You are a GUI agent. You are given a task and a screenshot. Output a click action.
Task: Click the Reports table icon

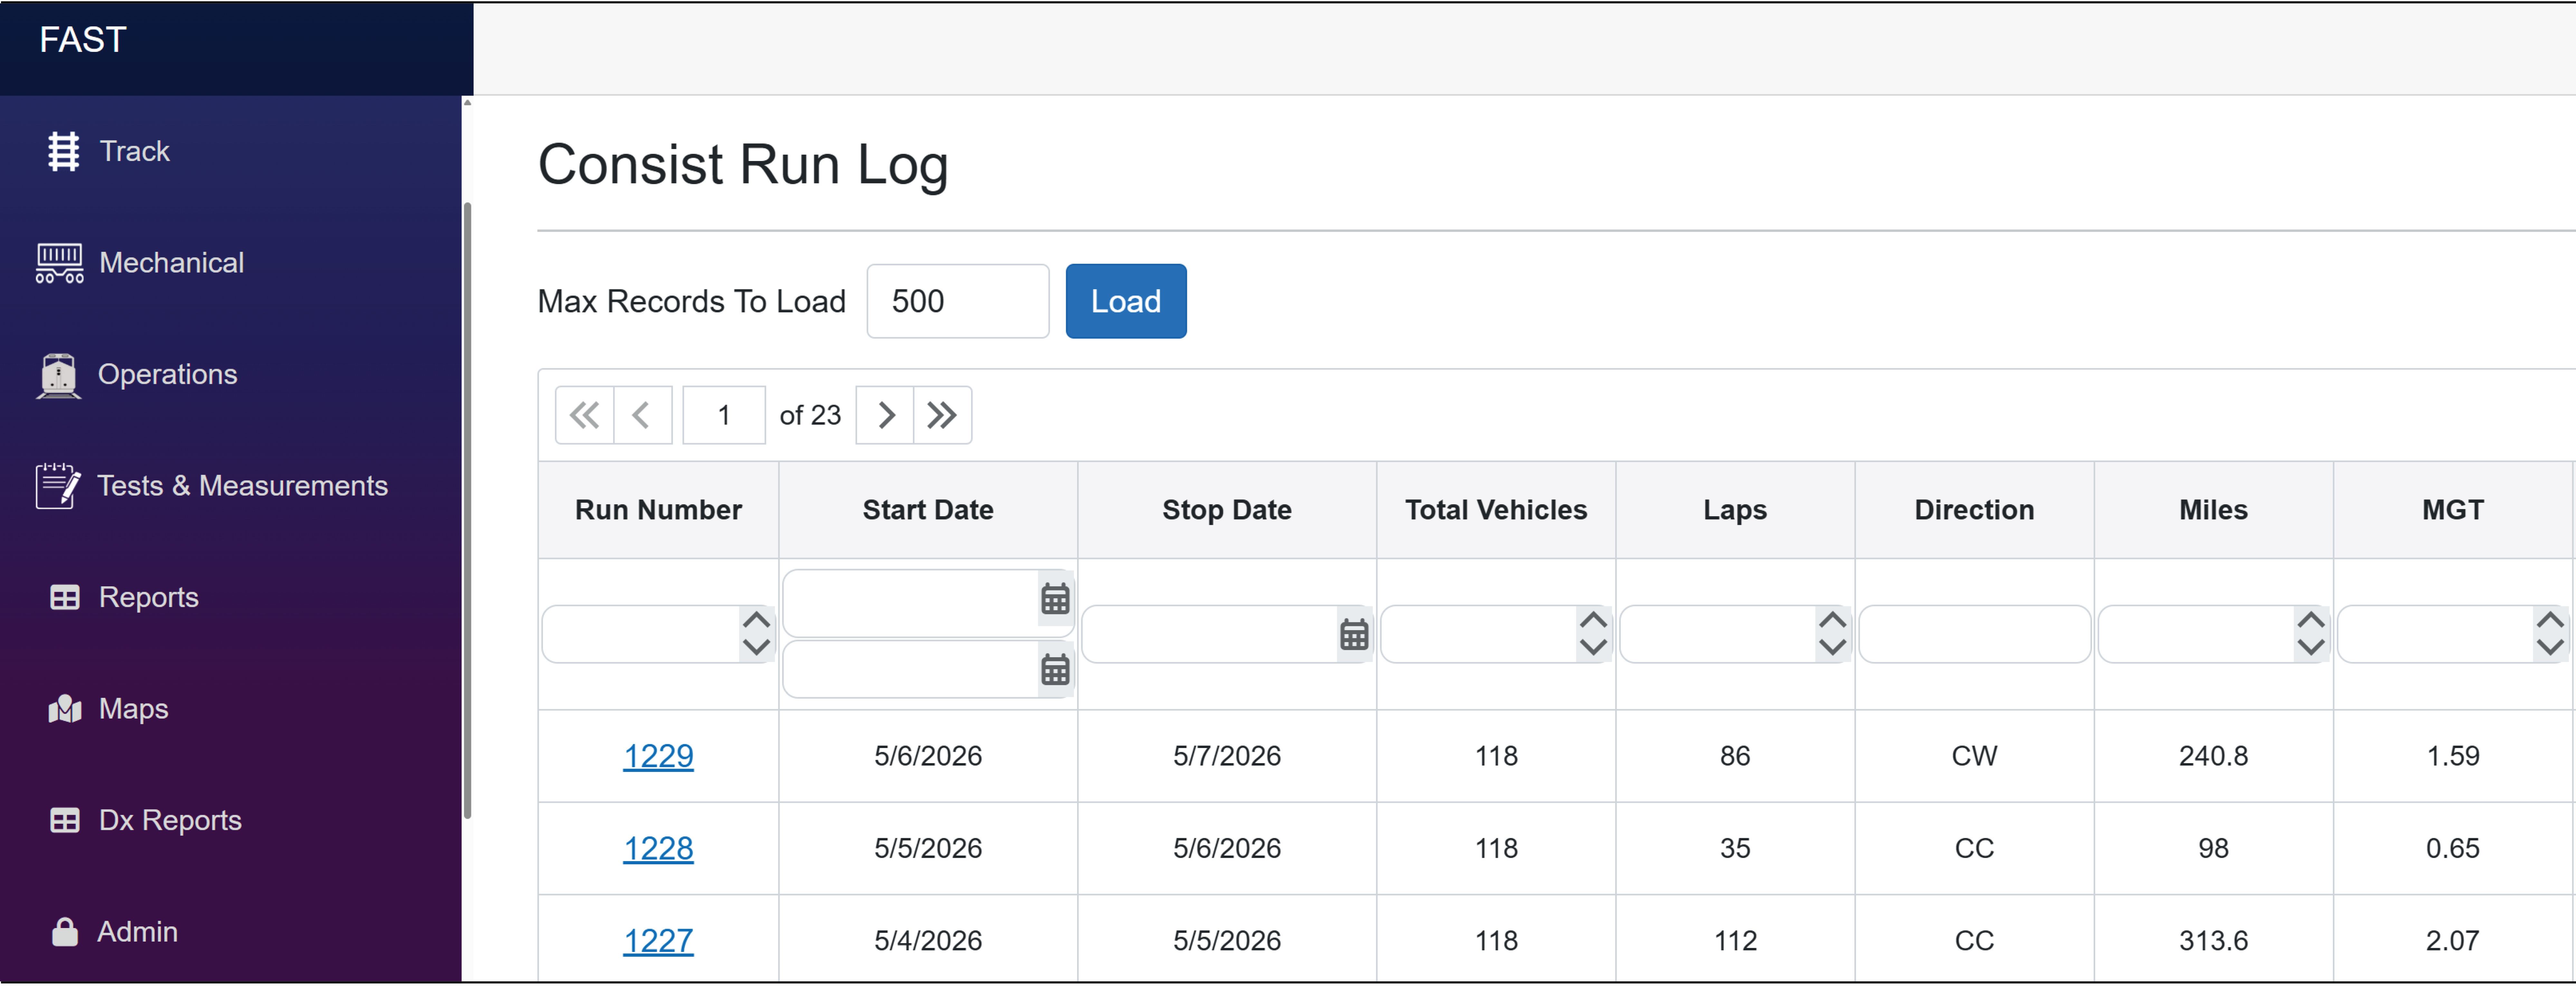[65, 598]
